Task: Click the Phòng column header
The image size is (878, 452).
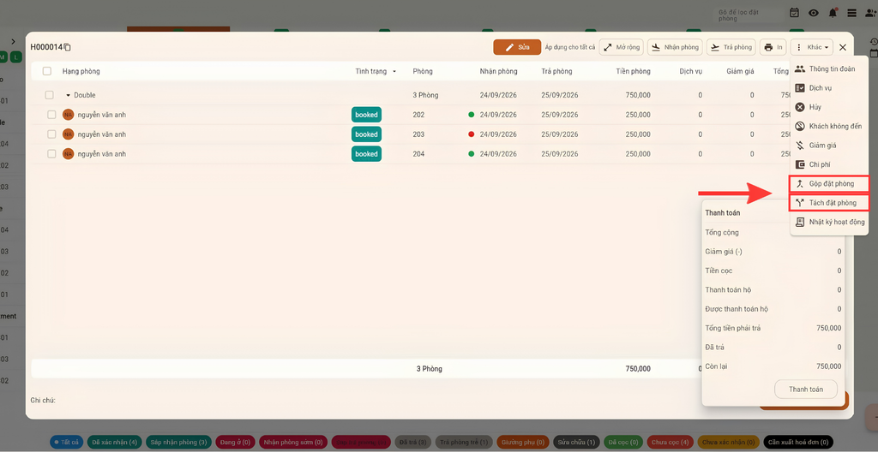Action: tap(423, 71)
